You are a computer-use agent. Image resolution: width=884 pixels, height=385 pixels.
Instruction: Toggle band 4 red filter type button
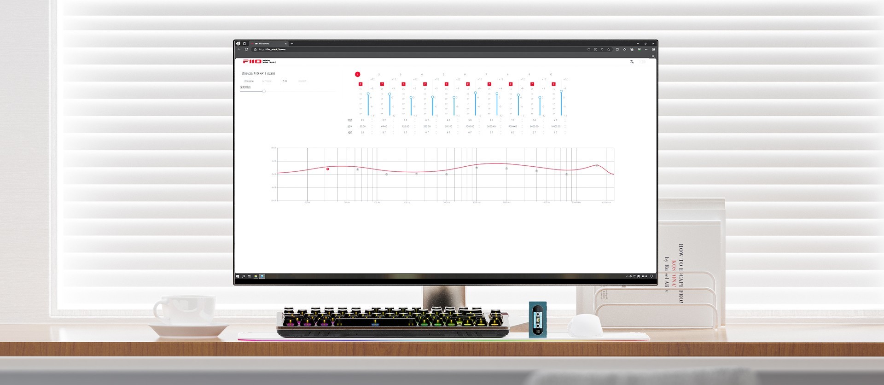[x=425, y=84]
